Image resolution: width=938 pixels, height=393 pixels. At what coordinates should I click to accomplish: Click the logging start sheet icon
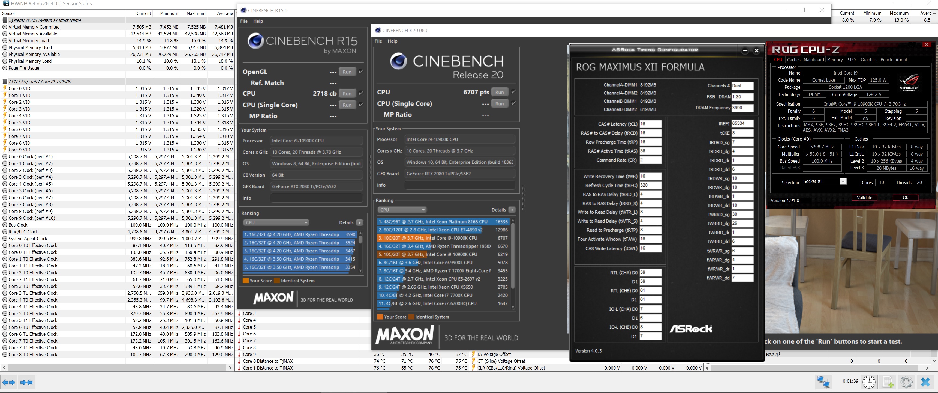[x=887, y=382]
